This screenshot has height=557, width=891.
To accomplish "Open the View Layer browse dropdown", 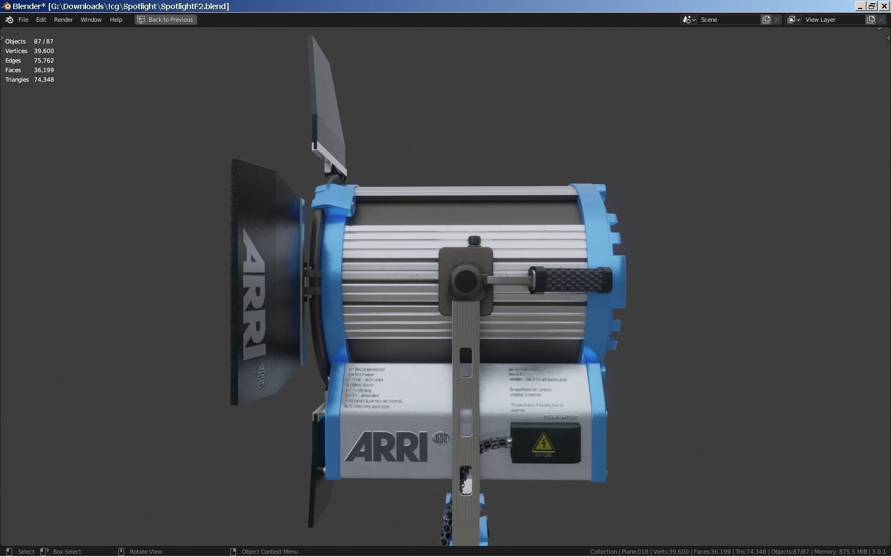I will [793, 20].
